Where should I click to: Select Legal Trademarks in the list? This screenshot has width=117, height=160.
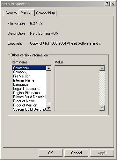(29, 89)
